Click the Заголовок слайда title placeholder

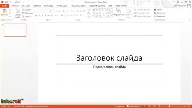point(109,49)
